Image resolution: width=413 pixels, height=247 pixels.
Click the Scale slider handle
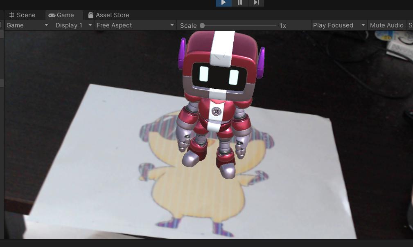coord(202,25)
